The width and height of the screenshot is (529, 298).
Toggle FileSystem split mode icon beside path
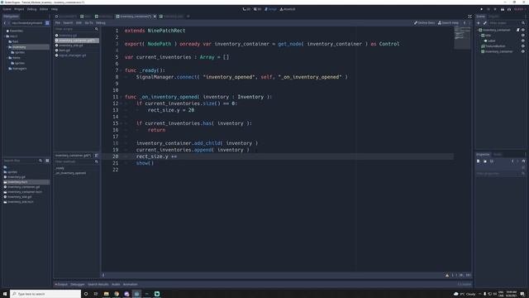pos(47,23)
